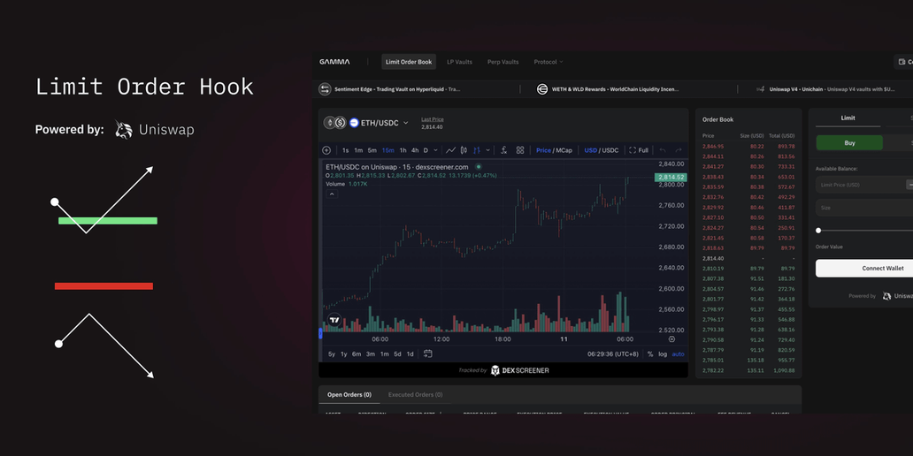Set the chart date range to 6m

pos(357,354)
